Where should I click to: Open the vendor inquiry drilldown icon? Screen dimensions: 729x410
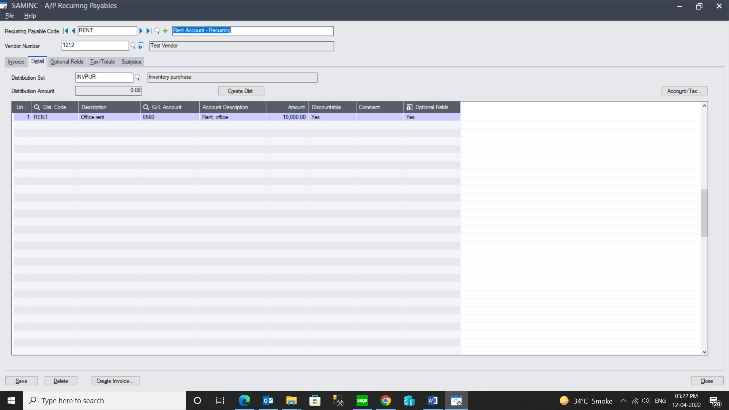pyautogui.click(x=140, y=46)
